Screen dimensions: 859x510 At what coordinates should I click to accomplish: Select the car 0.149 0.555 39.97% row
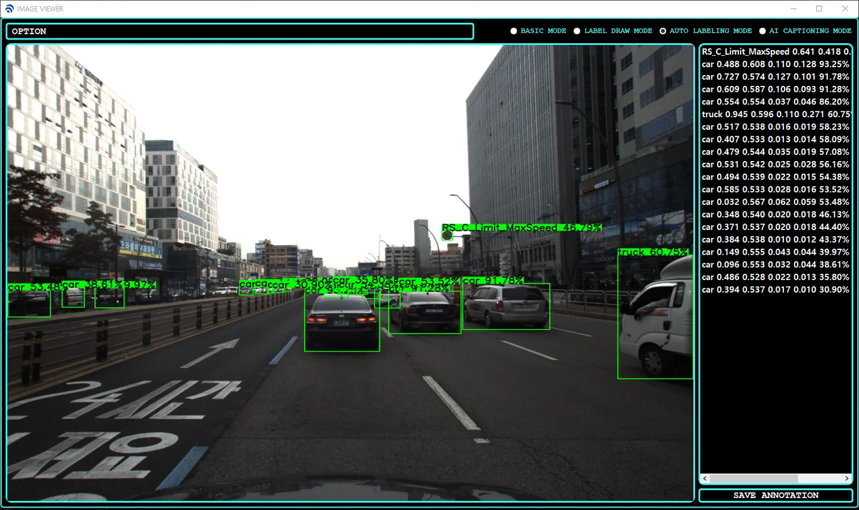pos(776,252)
